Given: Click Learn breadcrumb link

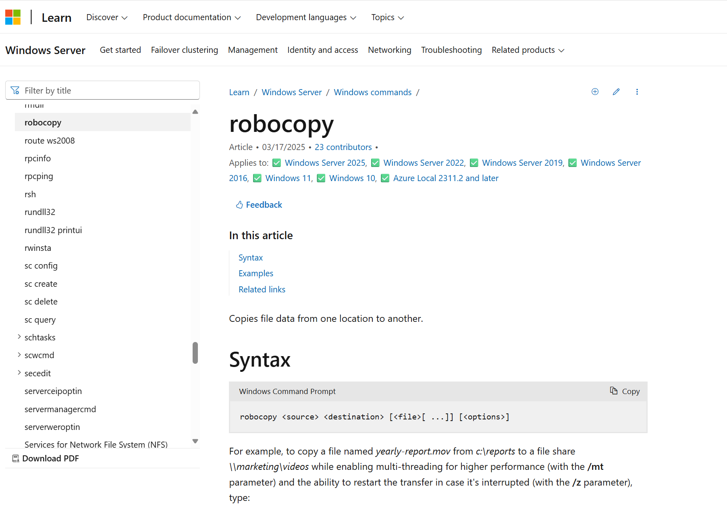Looking at the screenshot, I should [239, 92].
